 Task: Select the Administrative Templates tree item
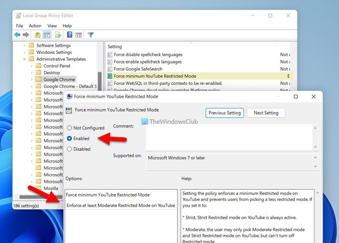click(61, 59)
